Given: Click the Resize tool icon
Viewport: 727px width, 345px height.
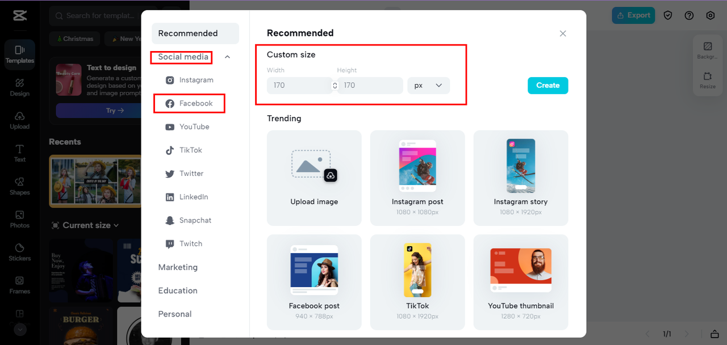Looking at the screenshot, I should pyautogui.click(x=707, y=80).
